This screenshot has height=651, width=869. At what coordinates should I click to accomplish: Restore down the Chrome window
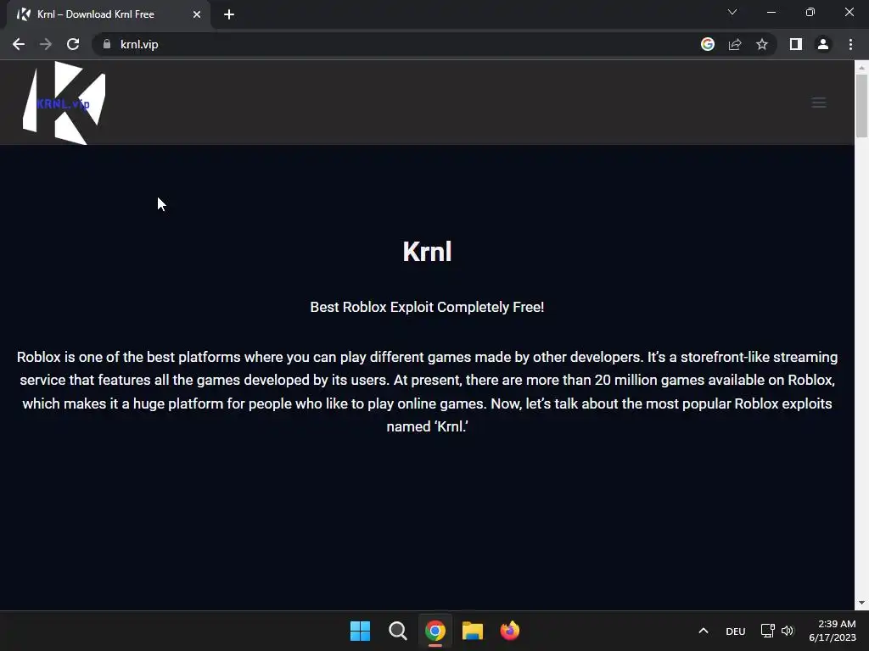[810, 12]
